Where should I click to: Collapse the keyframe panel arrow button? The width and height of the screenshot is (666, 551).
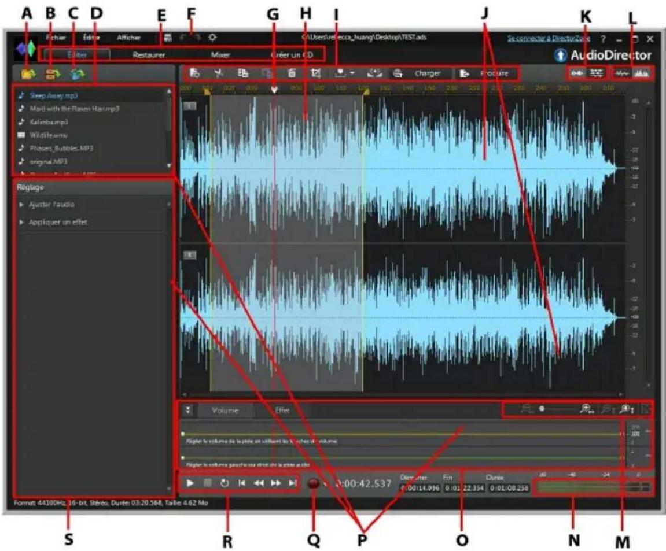click(x=188, y=410)
